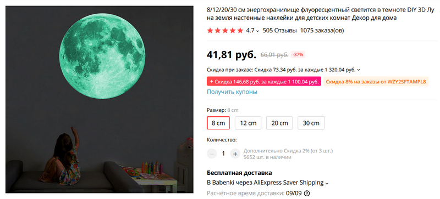Click the product title text
The width and height of the screenshot is (440, 199).
[x=322, y=14]
